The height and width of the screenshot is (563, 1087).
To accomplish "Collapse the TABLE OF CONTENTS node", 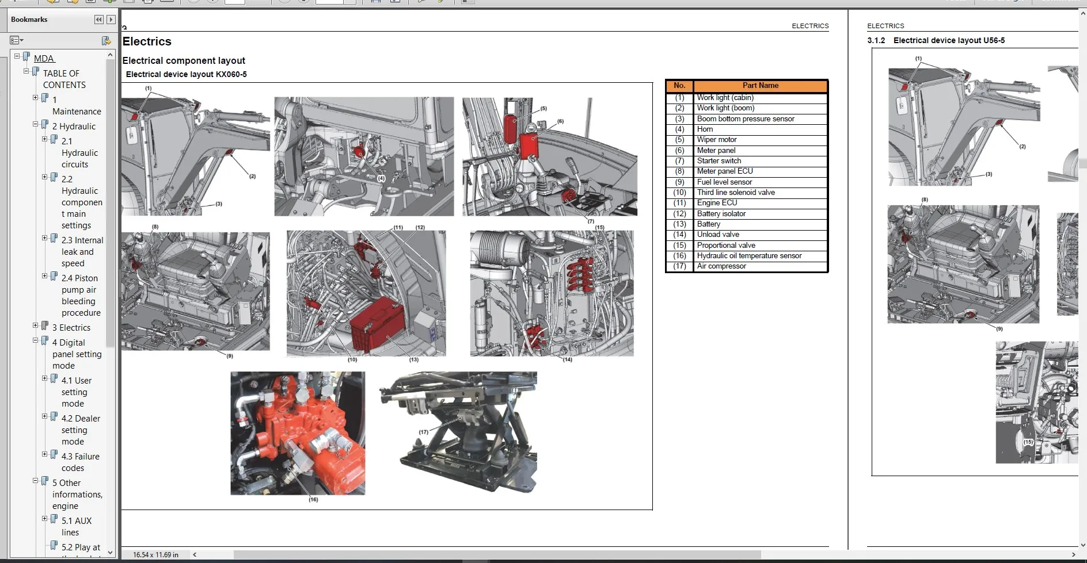I will 26,71.
